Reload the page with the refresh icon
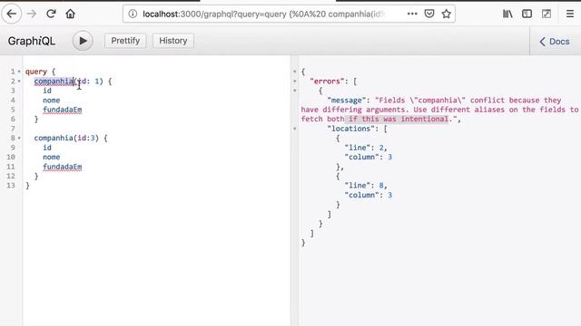581x326 pixels. (x=51, y=14)
